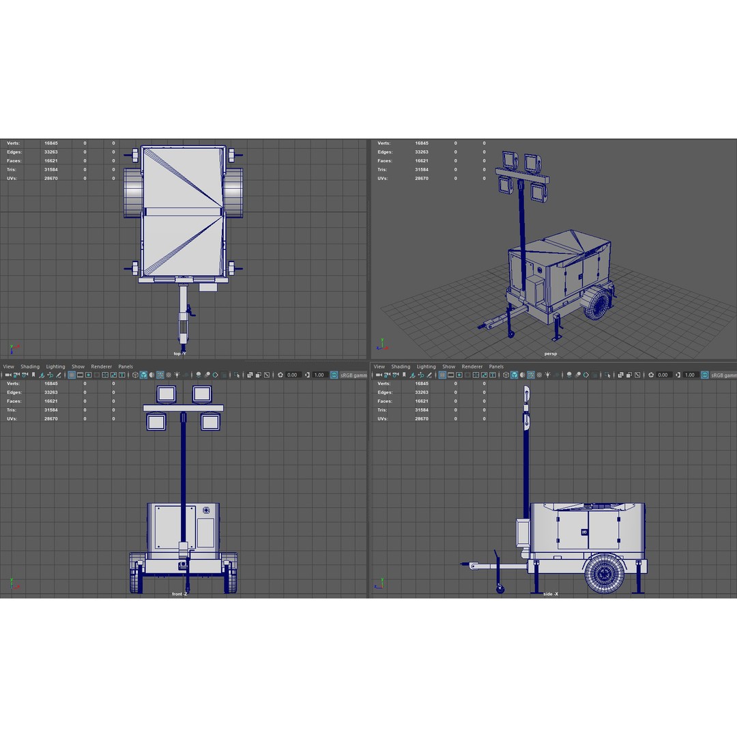Click the 'persp' viewport label
The width and height of the screenshot is (737, 737).
(551, 353)
